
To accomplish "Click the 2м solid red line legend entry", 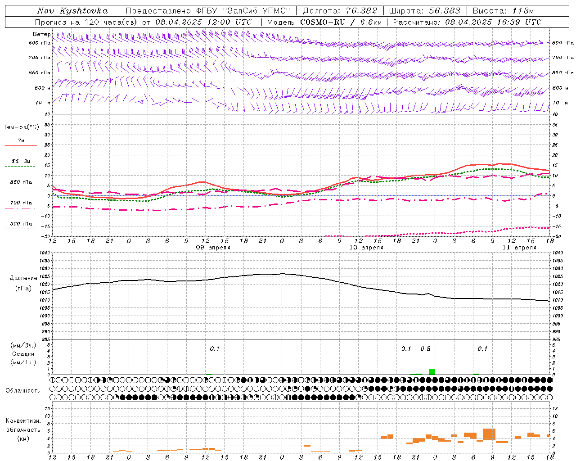I will pos(21,142).
